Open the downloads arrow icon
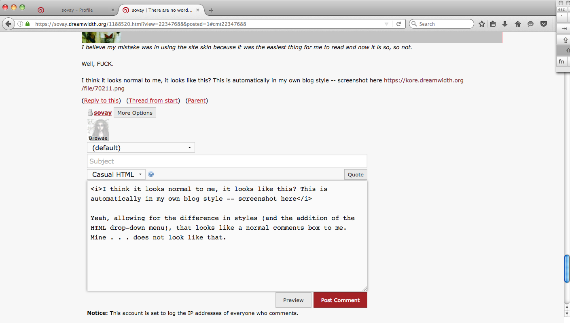The height and width of the screenshot is (323, 570). point(505,24)
